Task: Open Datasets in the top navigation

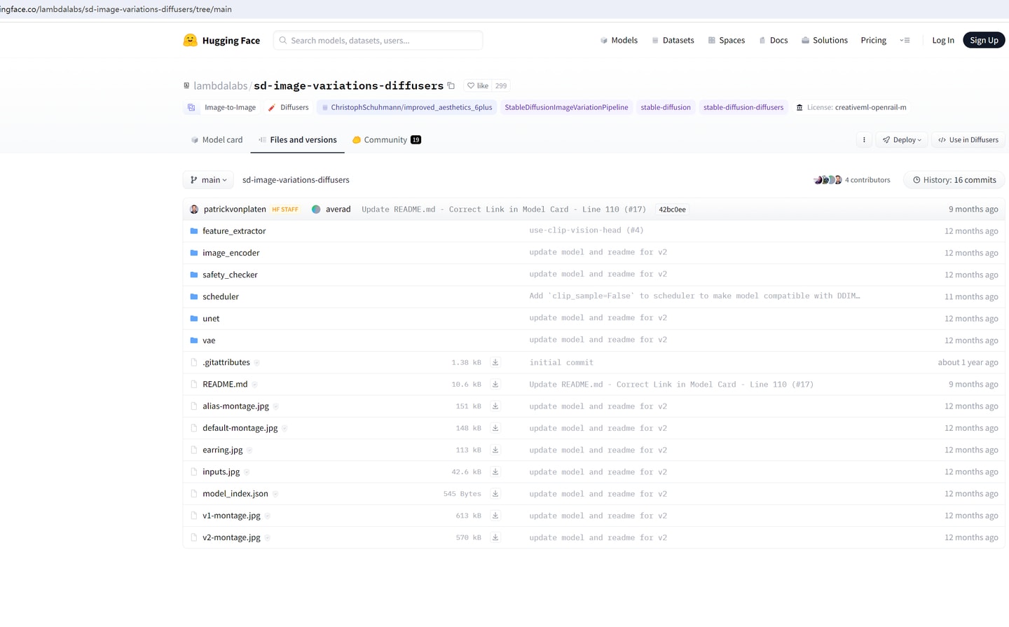Action: click(x=673, y=41)
